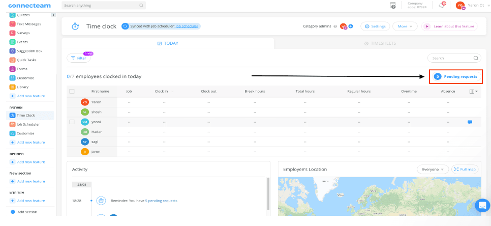Click the chat bubble icon in yonni's row

point(470,122)
